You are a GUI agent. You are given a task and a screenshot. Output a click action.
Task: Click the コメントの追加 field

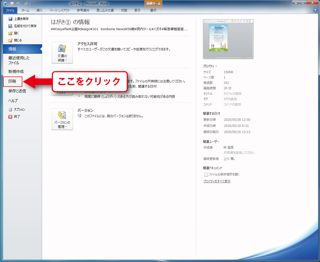tap(232, 104)
